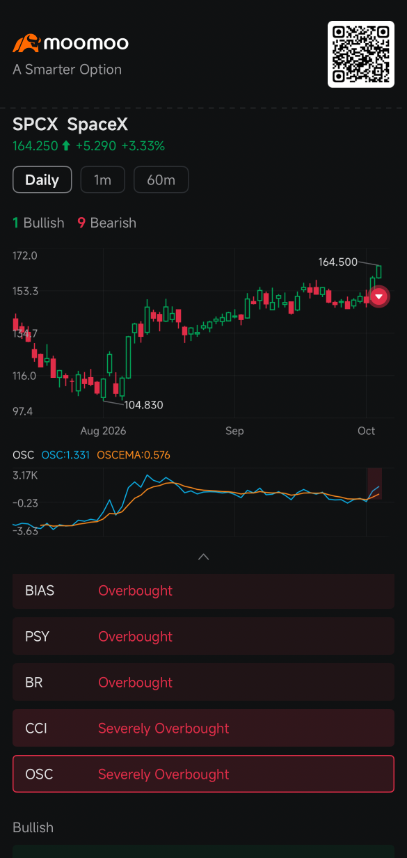The width and height of the screenshot is (407, 858).
Task: Select the Daily timeframe tab
Action: pos(42,180)
